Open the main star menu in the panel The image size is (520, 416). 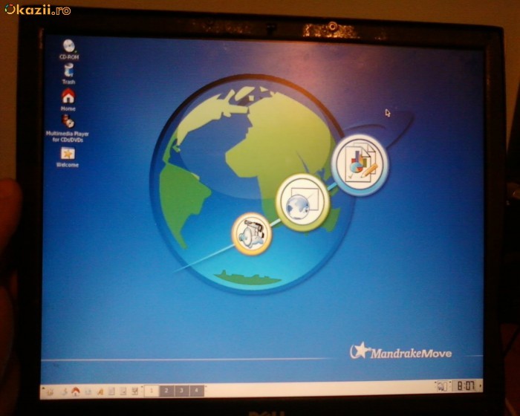pos(50,392)
